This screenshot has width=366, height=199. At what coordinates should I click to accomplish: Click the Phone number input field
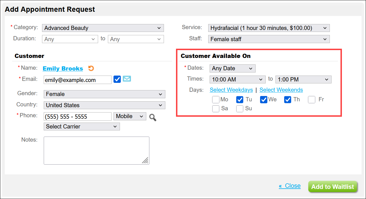78,116
